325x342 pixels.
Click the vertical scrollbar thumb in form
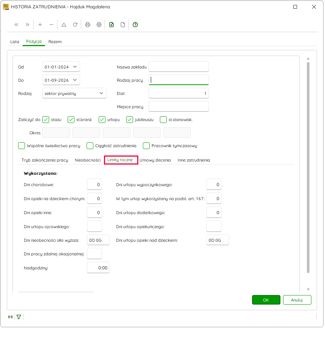pyautogui.click(x=308, y=168)
